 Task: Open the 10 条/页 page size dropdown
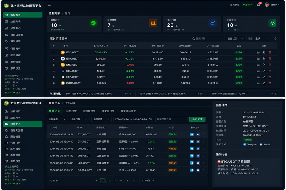tap(148, 180)
